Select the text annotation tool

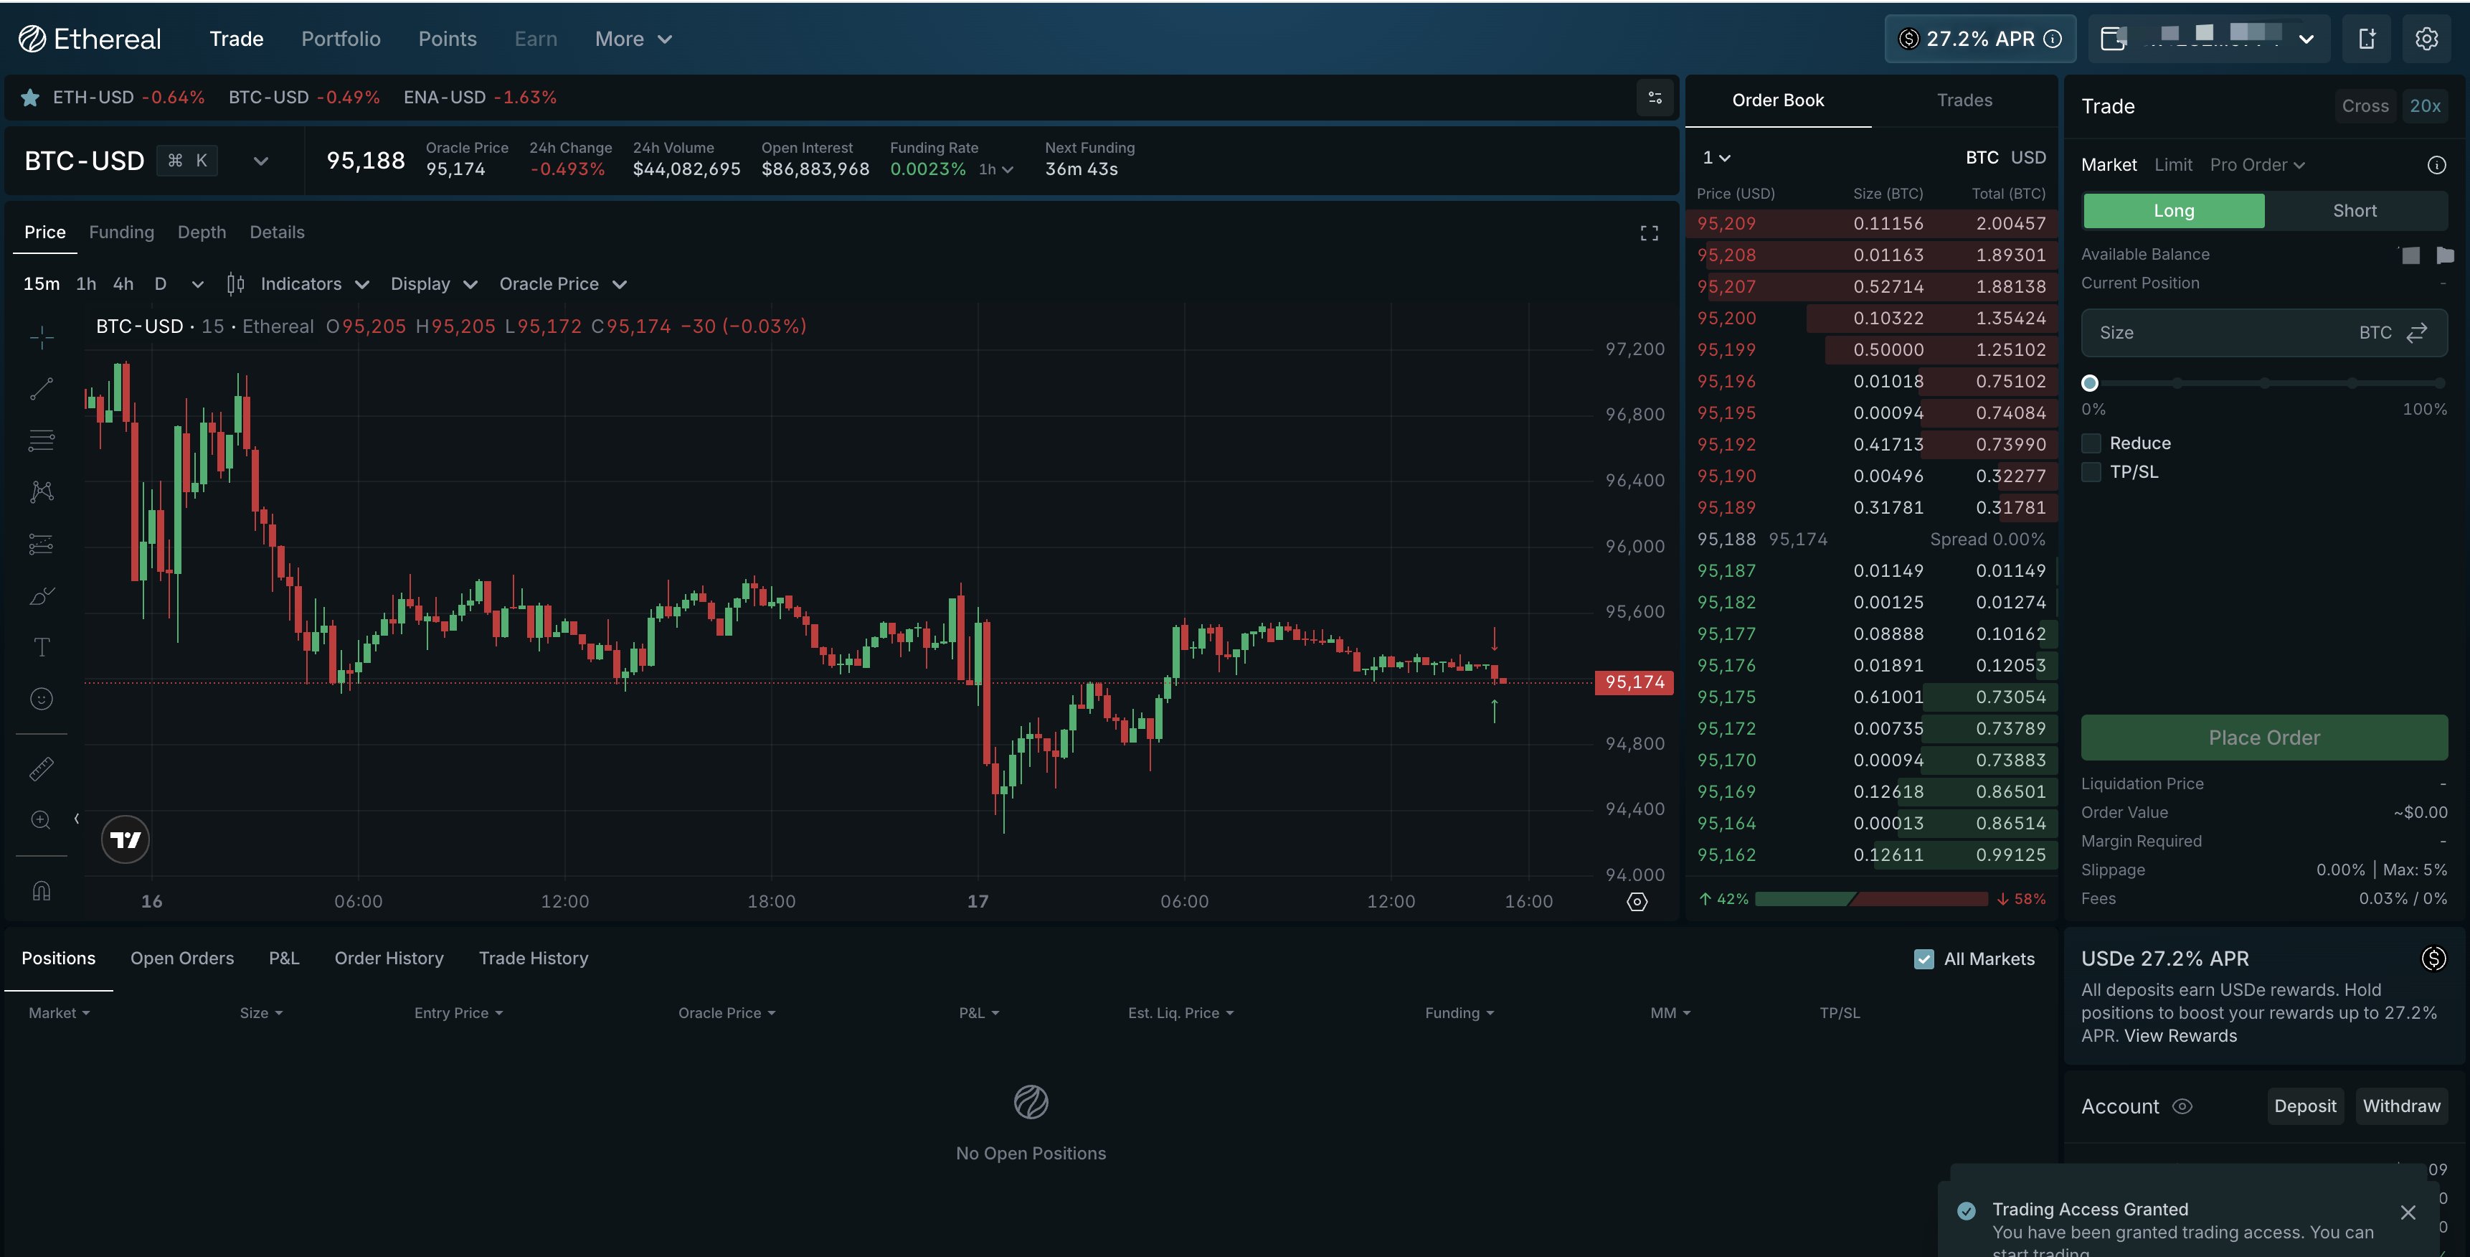[41, 646]
